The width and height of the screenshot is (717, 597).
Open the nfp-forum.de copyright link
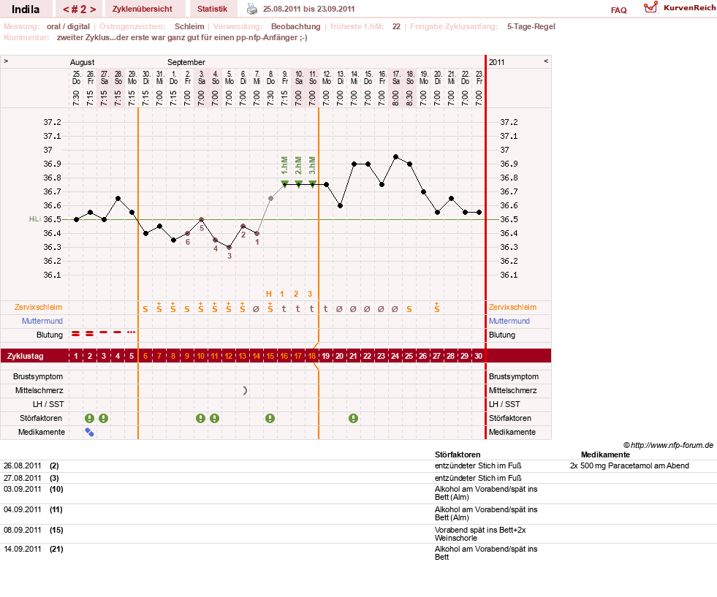[x=669, y=445]
